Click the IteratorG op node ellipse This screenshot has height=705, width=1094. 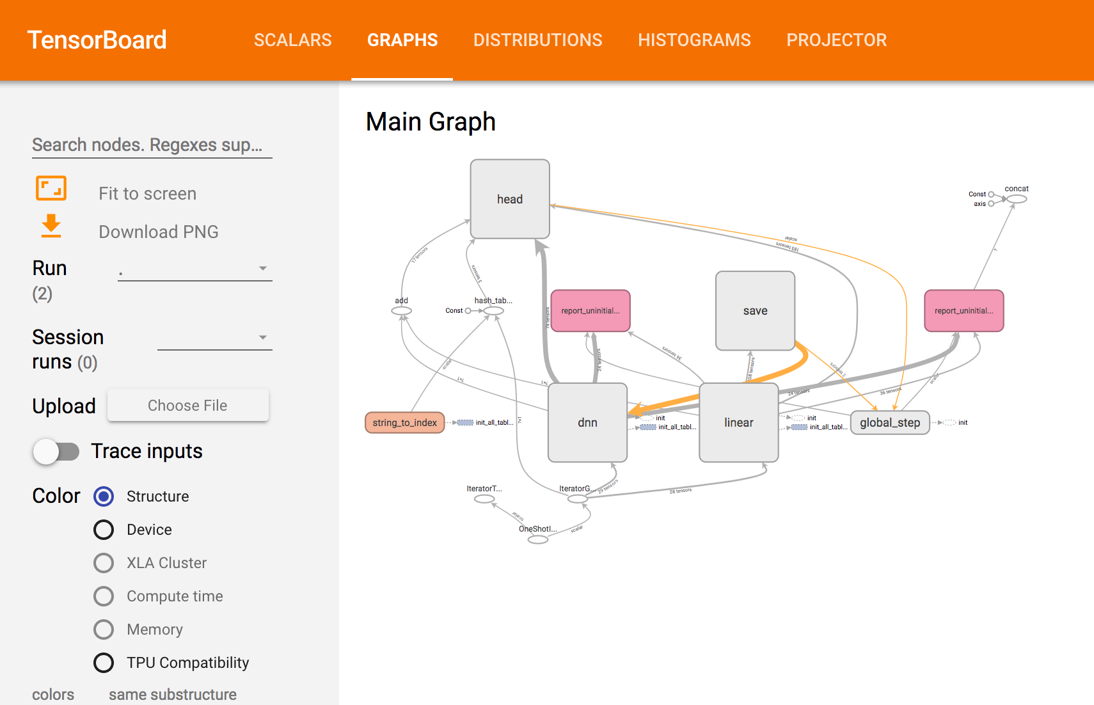[578, 499]
